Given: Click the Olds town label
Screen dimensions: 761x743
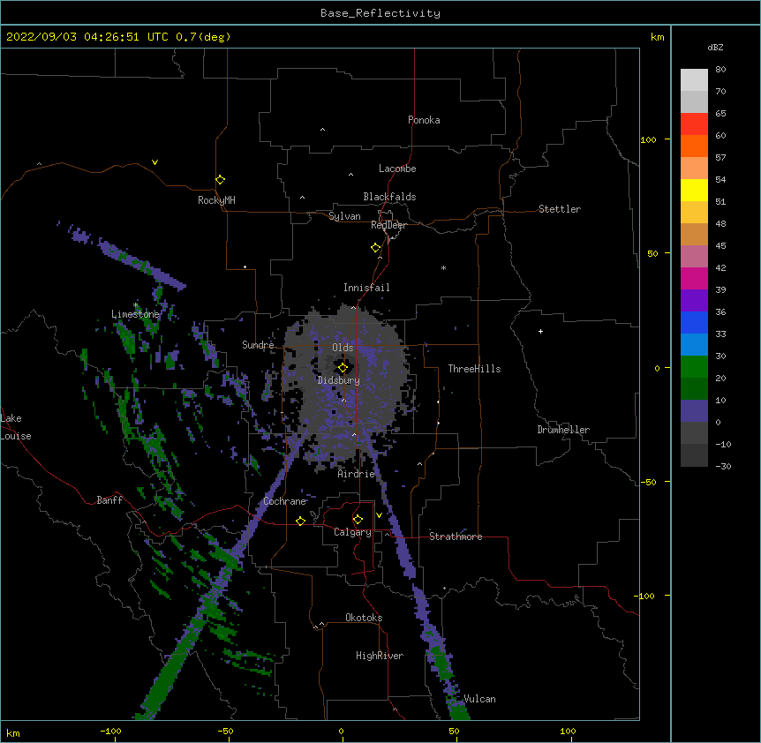Looking at the screenshot, I should 343,348.
